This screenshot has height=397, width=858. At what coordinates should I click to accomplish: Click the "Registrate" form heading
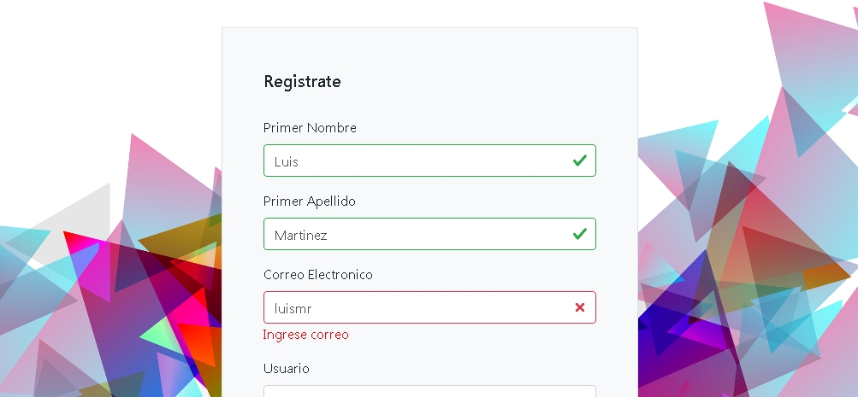(x=302, y=82)
